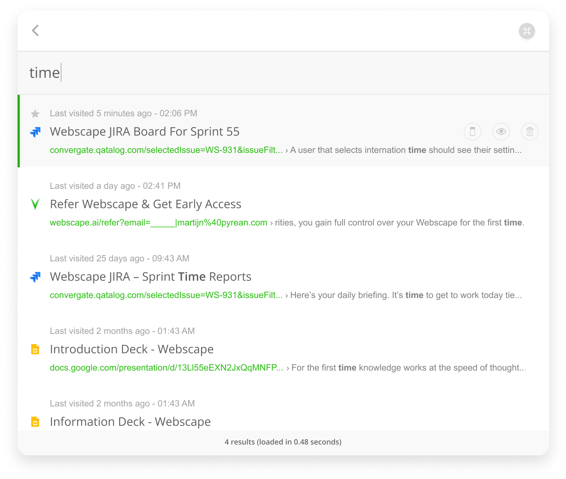566x479 pixels.
Task: Open the docs.google.com presentation URL
Action: 167,368
